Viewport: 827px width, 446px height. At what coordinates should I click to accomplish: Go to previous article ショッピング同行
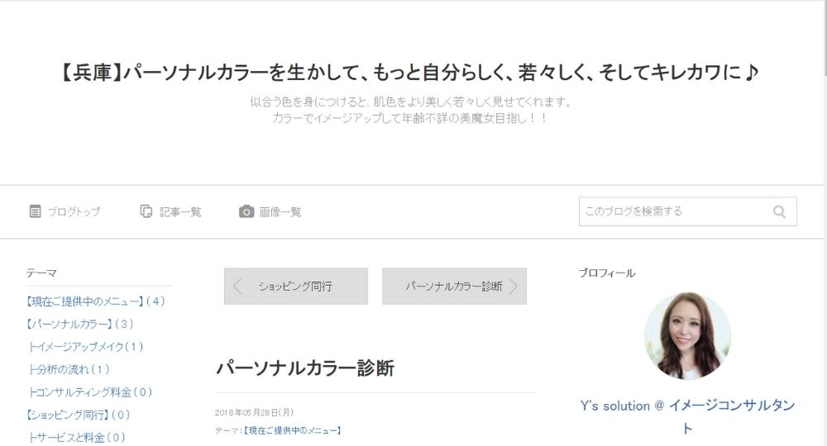pos(295,287)
